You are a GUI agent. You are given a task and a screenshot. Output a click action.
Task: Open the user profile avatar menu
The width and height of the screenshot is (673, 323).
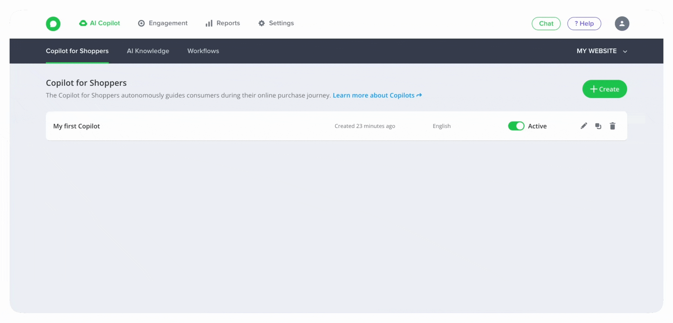pyautogui.click(x=622, y=24)
